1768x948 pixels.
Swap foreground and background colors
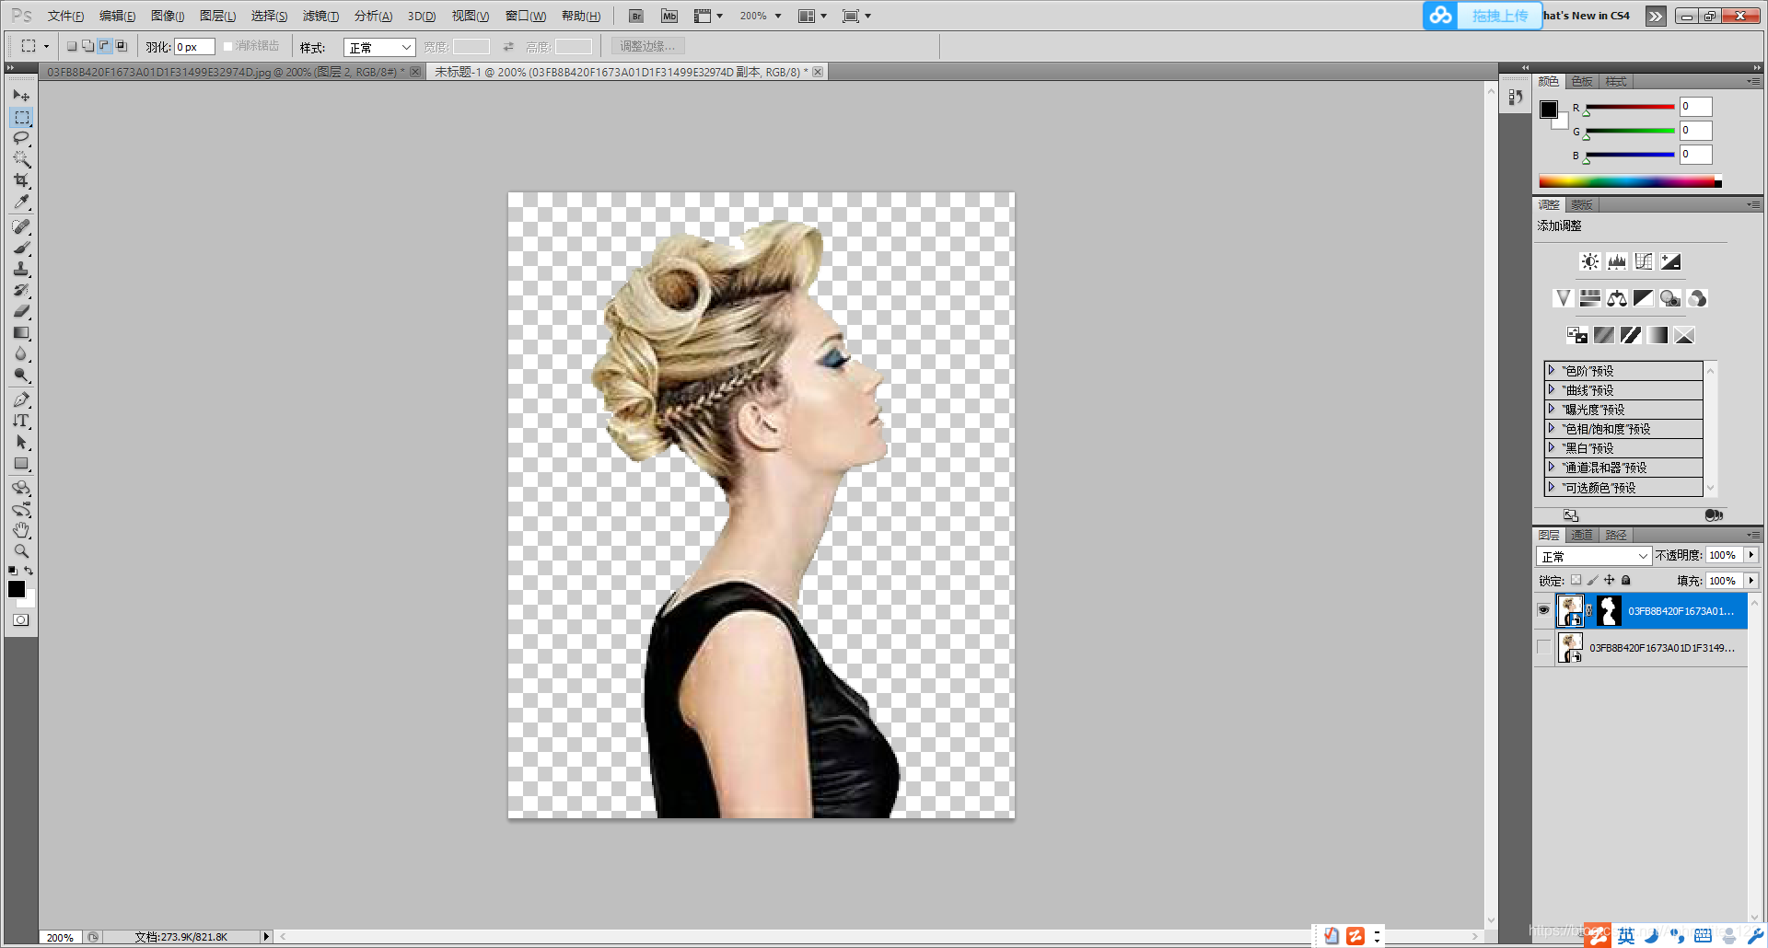tap(29, 571)
